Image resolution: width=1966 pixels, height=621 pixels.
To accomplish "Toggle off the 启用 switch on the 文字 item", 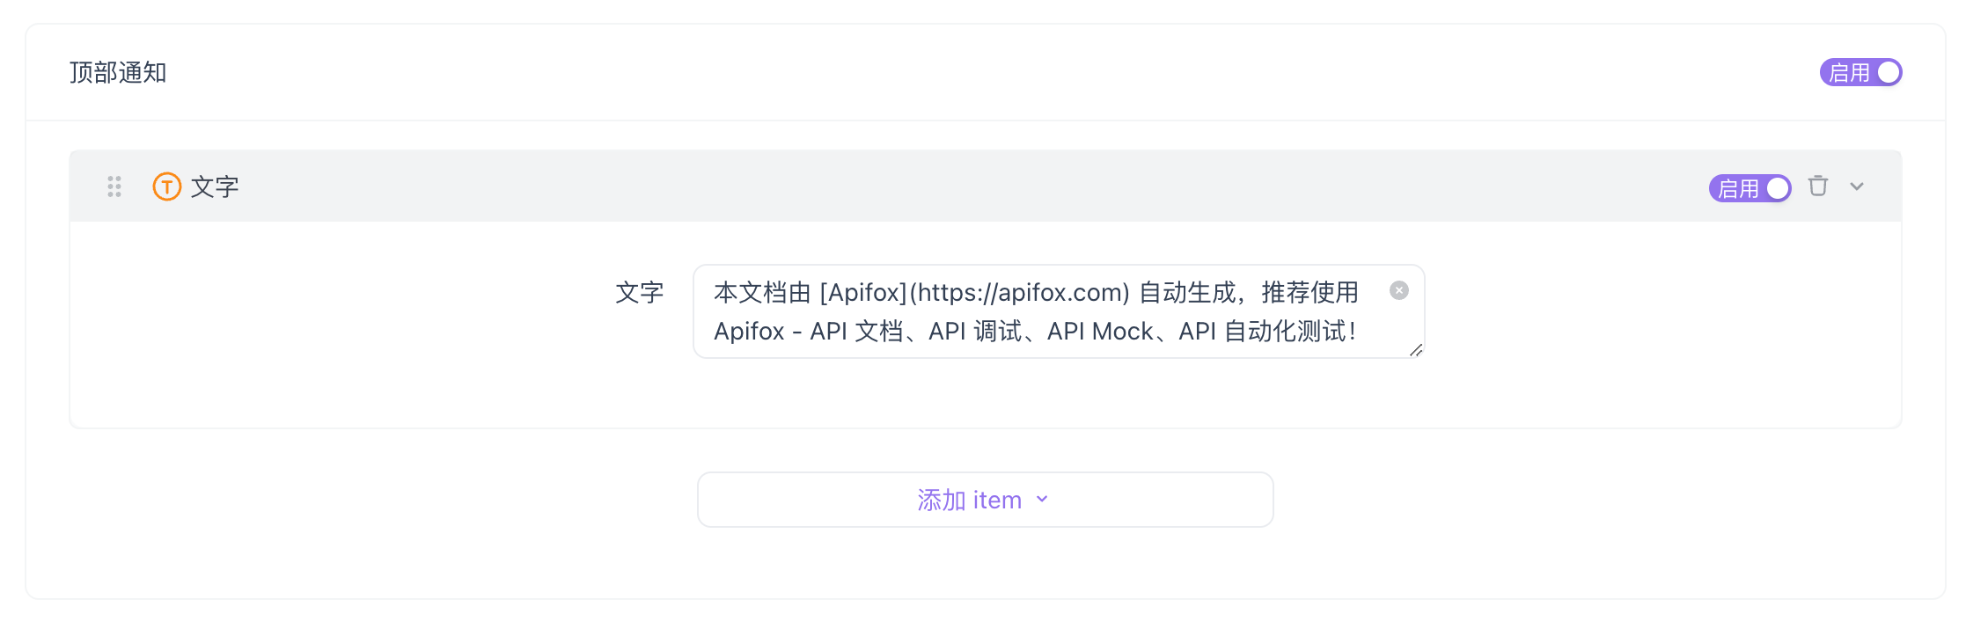I will pos(1750,187).
